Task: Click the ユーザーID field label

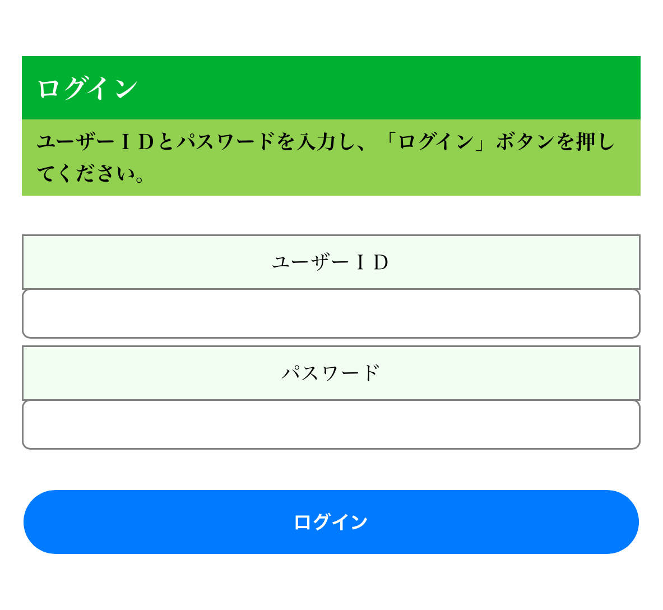Action: [331, 262]
